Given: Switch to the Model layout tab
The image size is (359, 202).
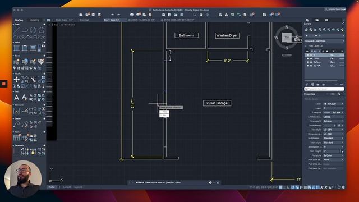Looking at the screenshot, I should tap(52, 187).
